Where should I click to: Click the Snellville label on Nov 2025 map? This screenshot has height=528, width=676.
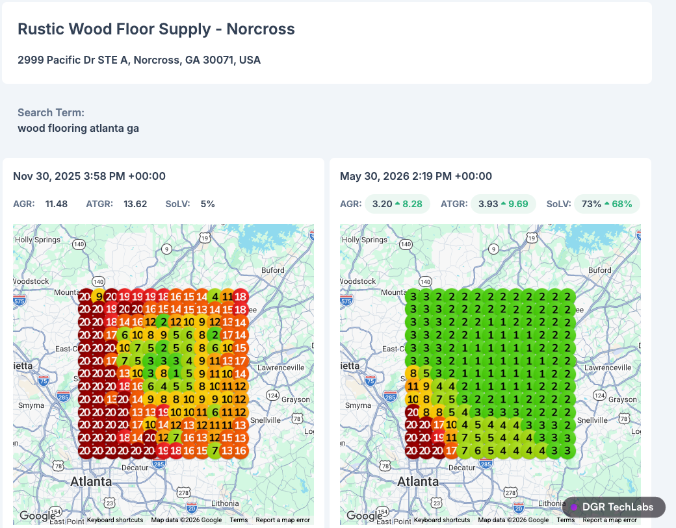265,420
